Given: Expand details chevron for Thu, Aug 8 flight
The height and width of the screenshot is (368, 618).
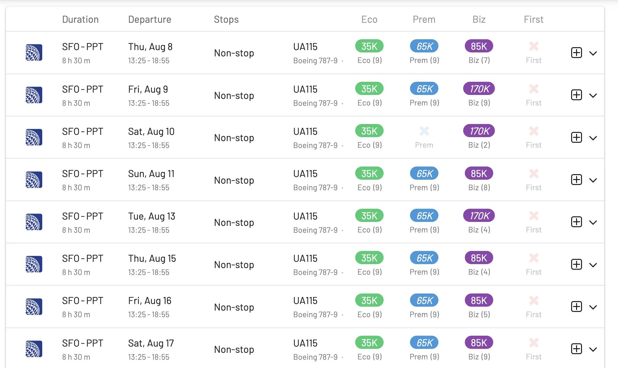Looking at the screenshot, I should (x=593, y=53).
